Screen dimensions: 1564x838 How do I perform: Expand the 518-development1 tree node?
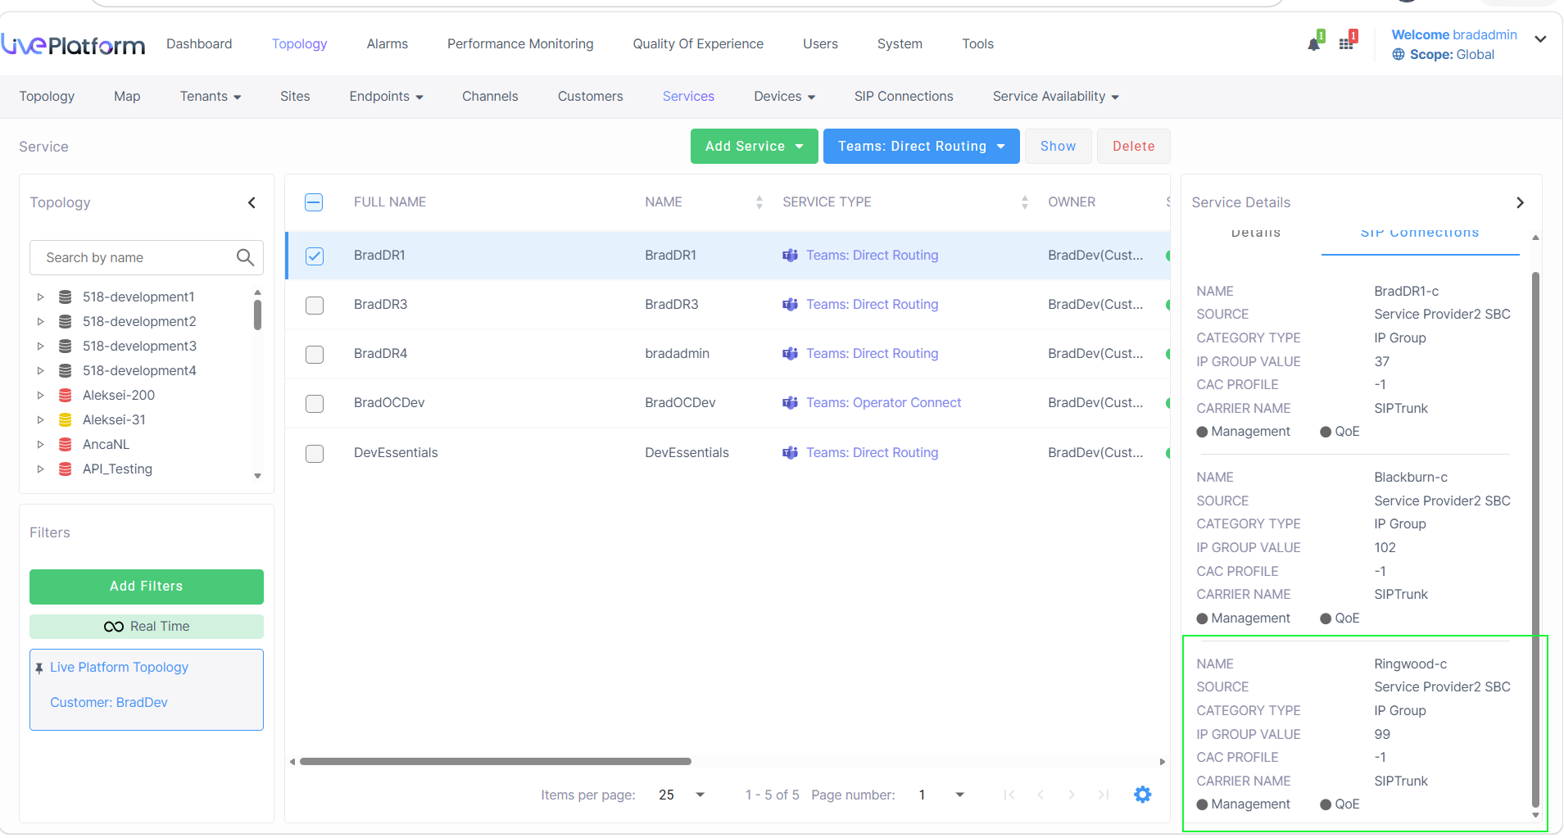pos(40,297)
